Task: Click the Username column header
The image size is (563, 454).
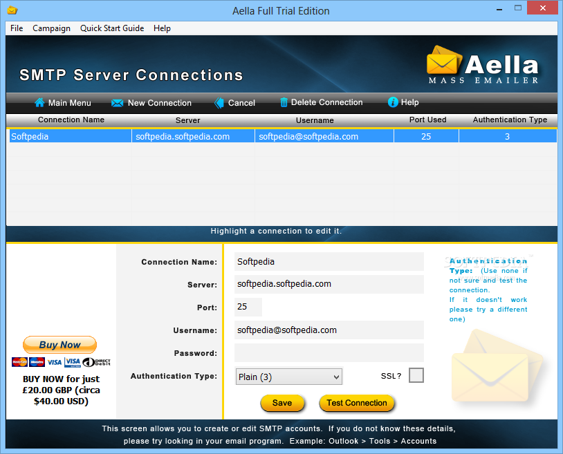Action: (x=315, y=120)
